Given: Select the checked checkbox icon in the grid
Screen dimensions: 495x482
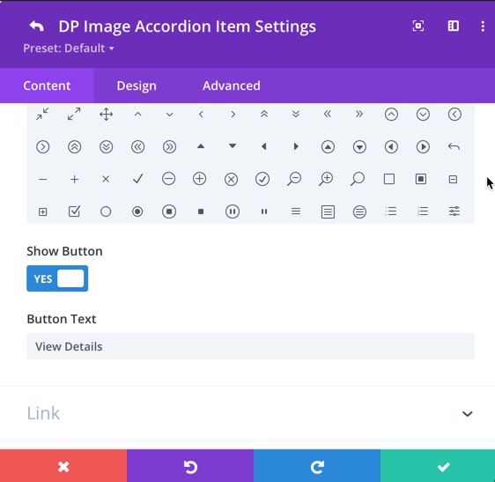Looking at the screenshot, I should (x=75, y=211).
